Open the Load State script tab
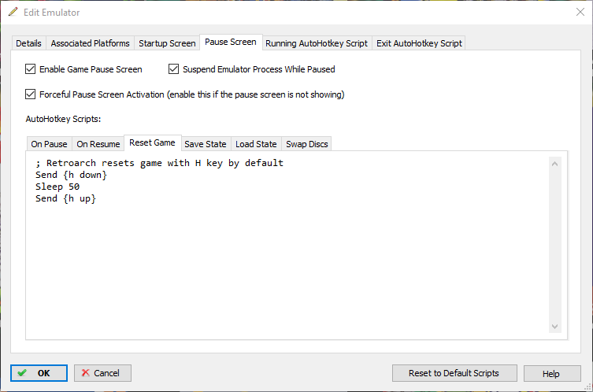This screenshot has height=392, width=593. 256,144
